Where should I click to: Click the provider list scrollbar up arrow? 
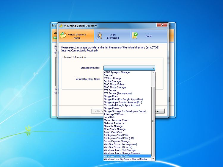click(x=153, y=72)
